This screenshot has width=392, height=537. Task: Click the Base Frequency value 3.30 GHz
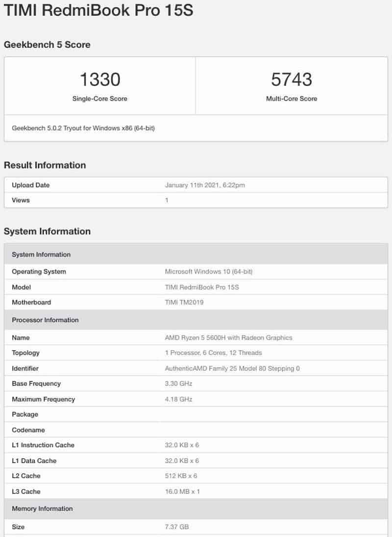click(x=179, y=384)
